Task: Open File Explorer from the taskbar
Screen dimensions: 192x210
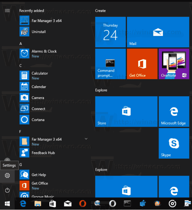Action: pos(38,204)
